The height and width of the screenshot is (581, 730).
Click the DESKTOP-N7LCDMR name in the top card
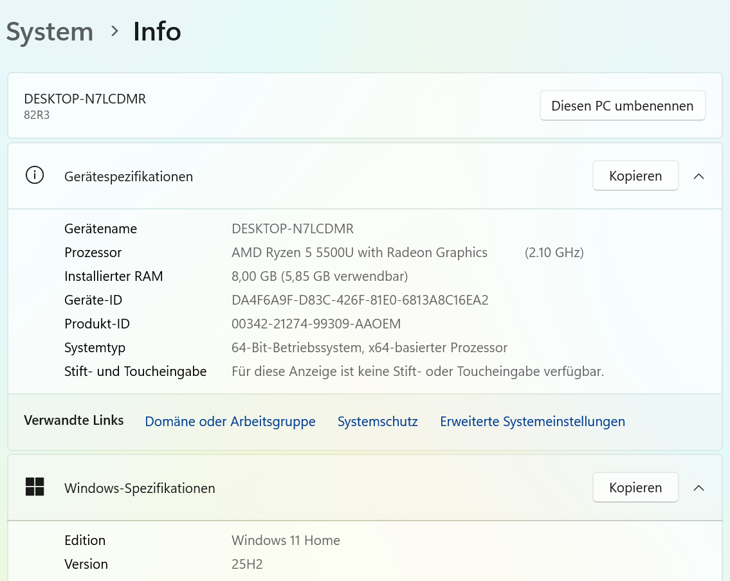coord(85,98)
